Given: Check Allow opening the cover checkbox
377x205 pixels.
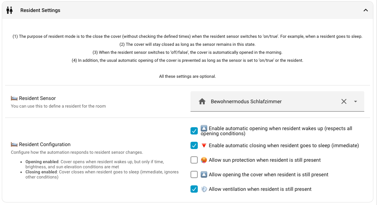Looking at the screenshot, I should tap(194, 174).
